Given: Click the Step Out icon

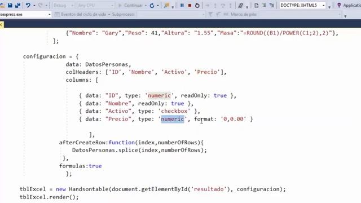Looking at the screenshot, I should tap(230, 5).
